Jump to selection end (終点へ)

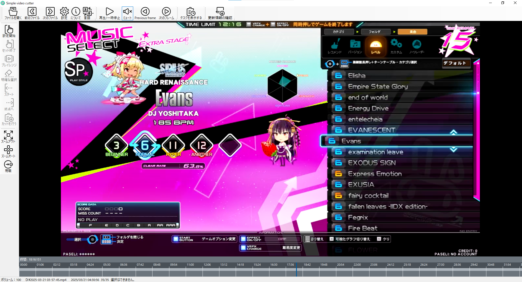click(x=9, y=105)
